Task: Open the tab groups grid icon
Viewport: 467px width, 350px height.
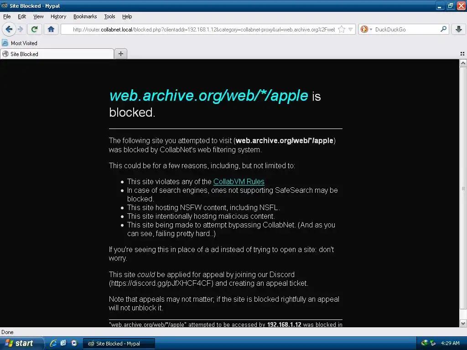Action: [x=462, y=54]
